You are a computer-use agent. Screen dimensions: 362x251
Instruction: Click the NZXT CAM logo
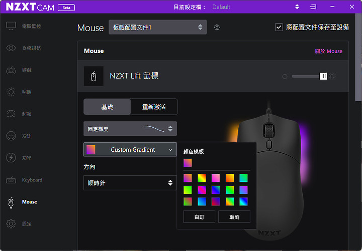[30, 7]
